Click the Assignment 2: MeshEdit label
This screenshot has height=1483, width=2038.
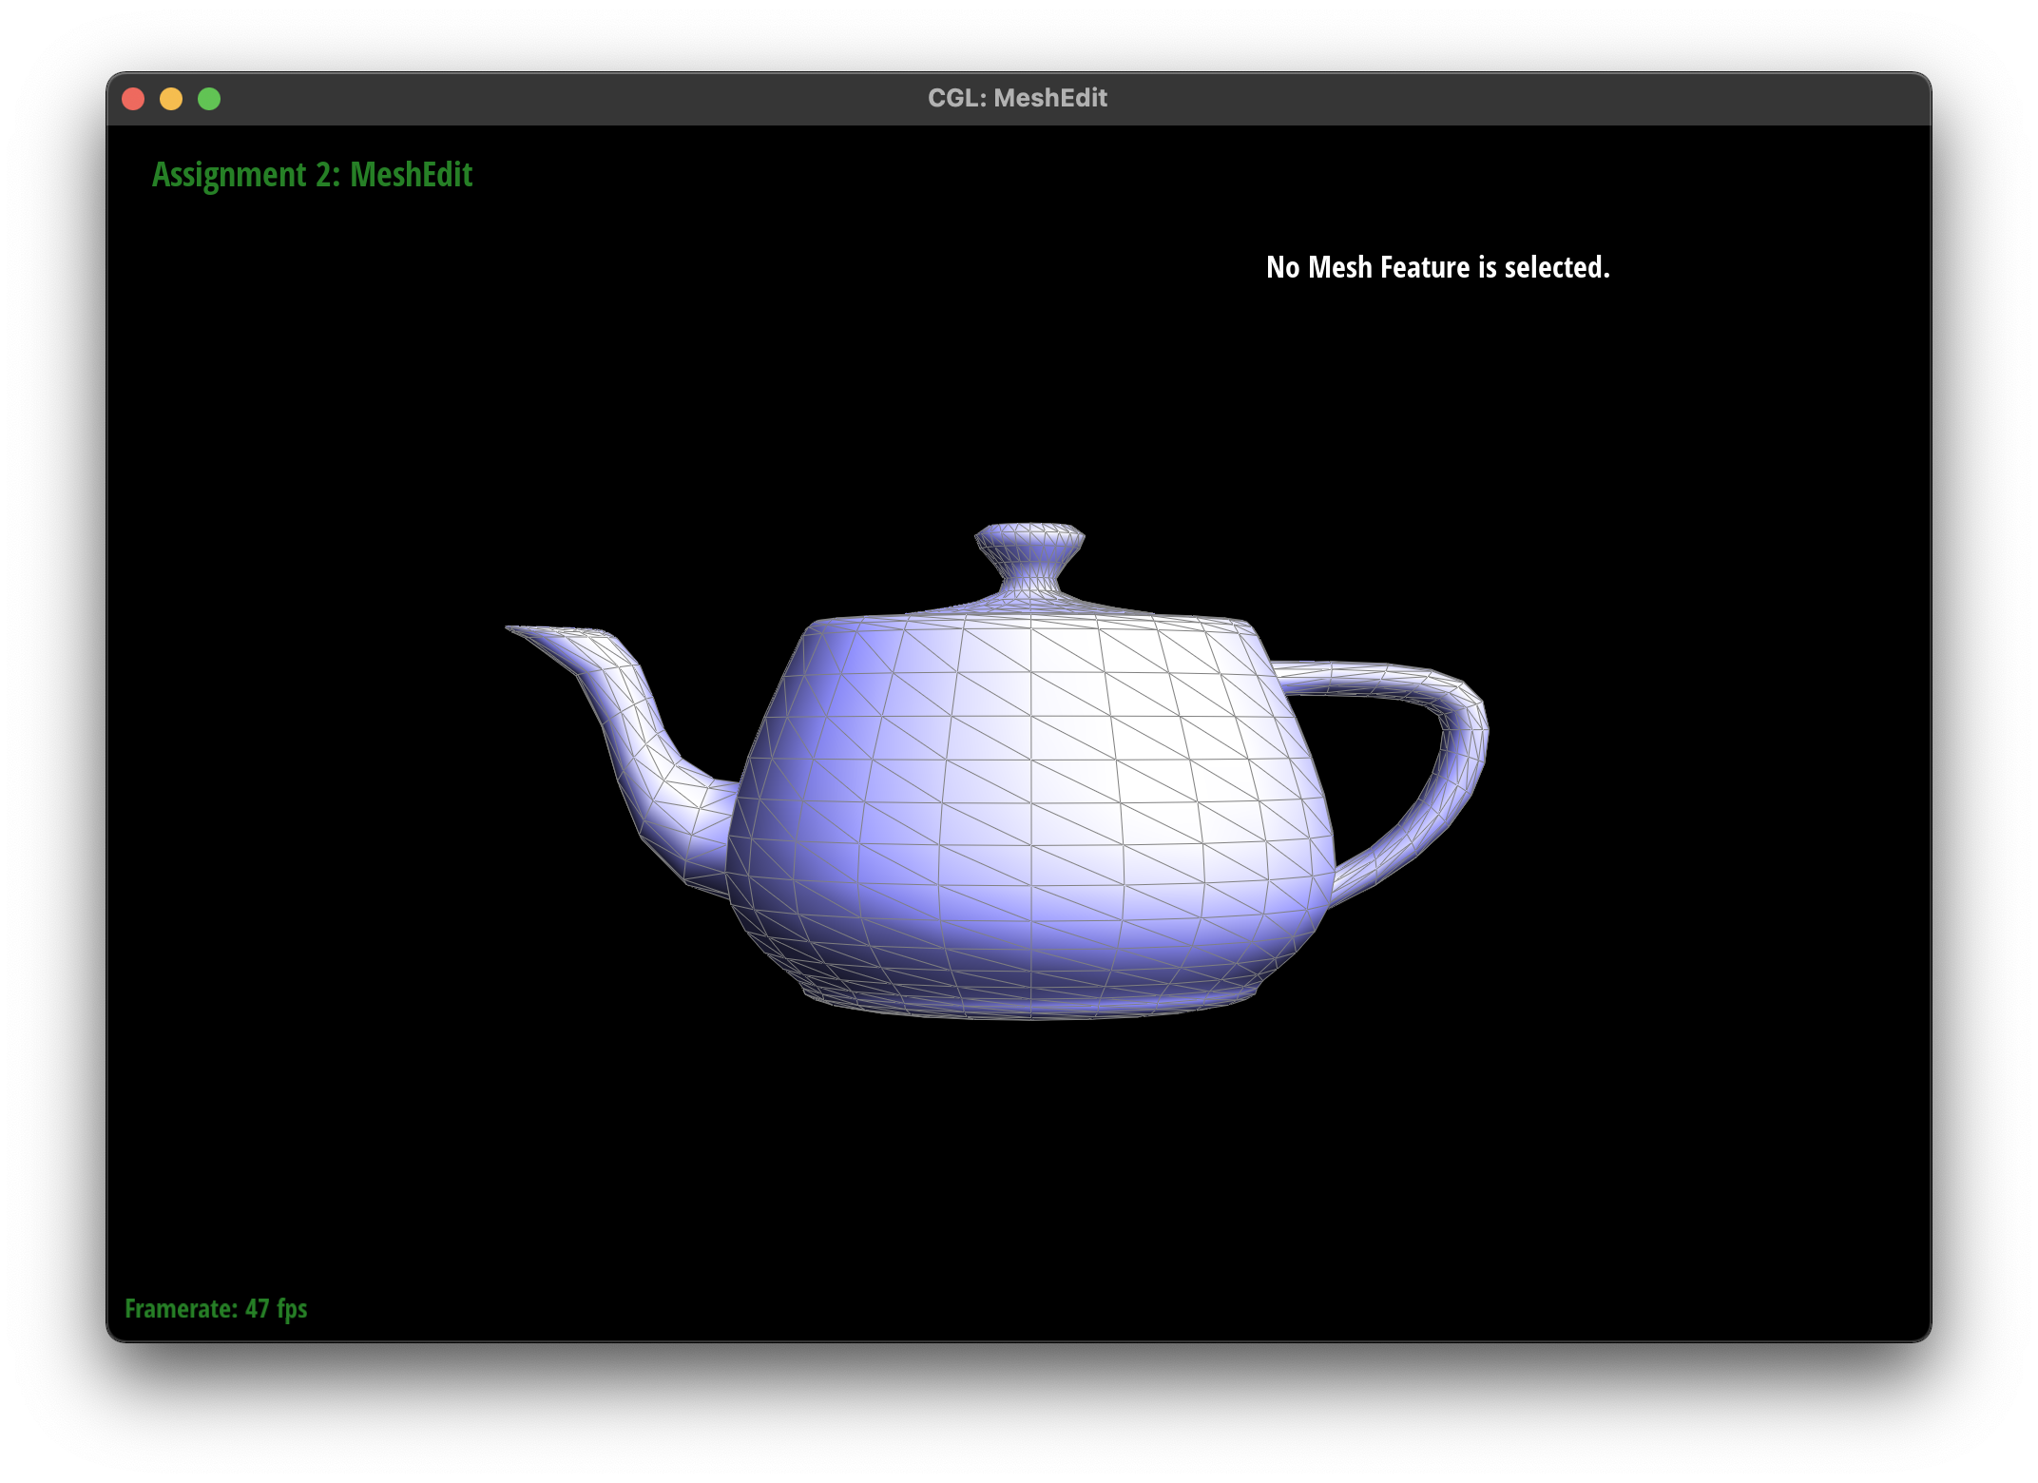[312, 175]
